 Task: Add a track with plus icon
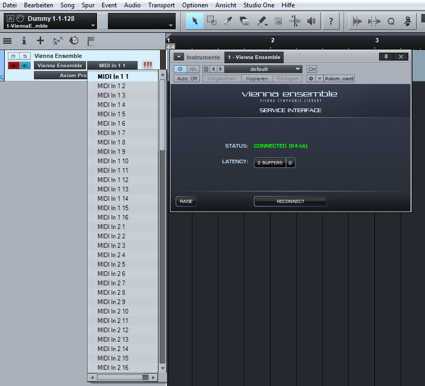[x=40, y=41]
